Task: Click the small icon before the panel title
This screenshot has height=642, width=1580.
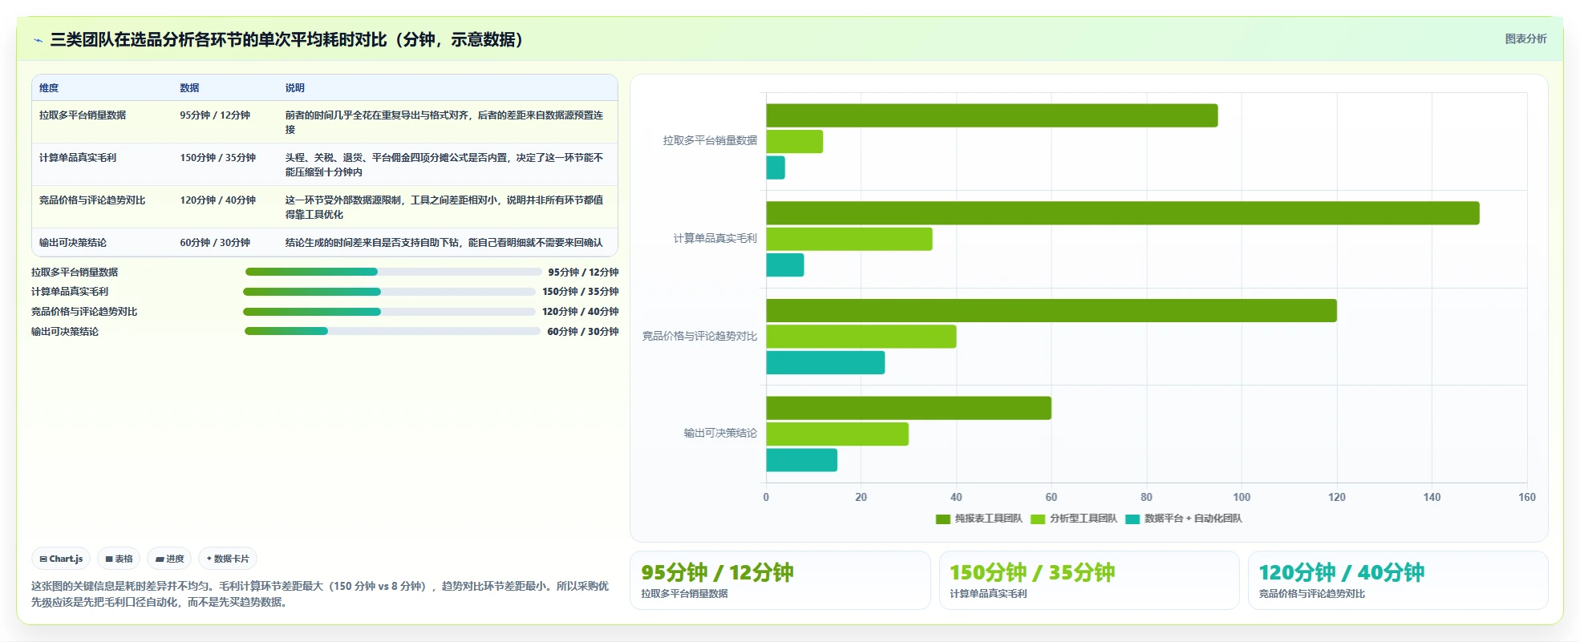Action: pyautogui.click(x=38, y=40)
